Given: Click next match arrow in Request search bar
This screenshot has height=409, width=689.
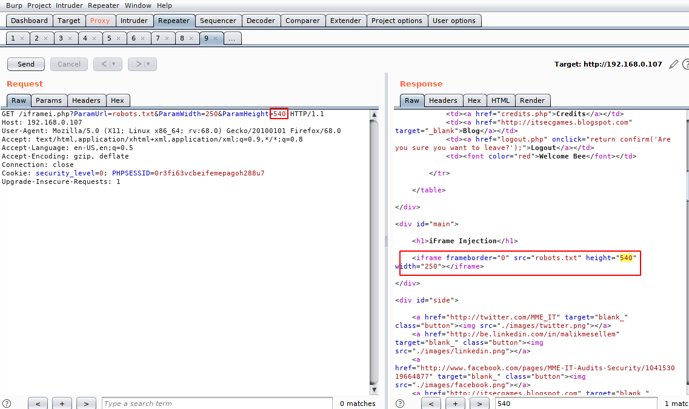Looking at the screenshot, I should coord(85,404).
